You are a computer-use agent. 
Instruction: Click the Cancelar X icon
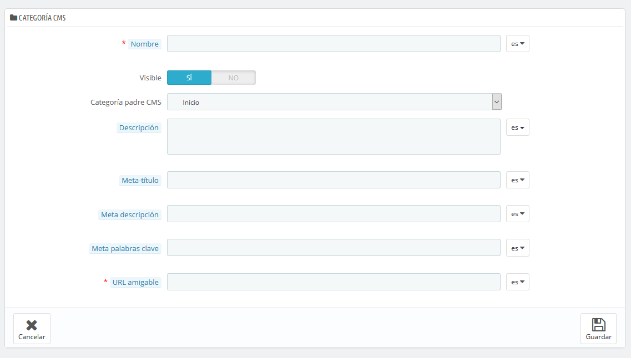click(x=32, y=325)
